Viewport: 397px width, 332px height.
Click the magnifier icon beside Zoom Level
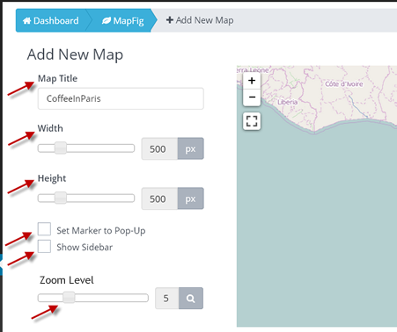(x=191, y=299)
